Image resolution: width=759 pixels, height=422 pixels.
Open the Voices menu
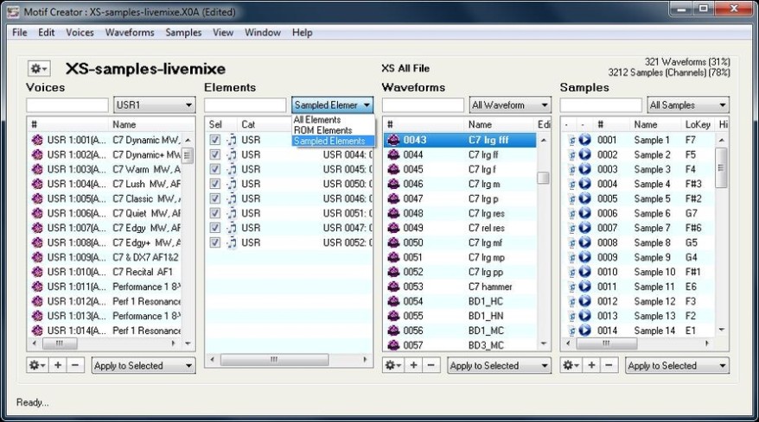click(x=80, y=33)
